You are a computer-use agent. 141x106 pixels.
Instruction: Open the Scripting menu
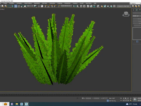pyautogui.click(x=60, y=3)
